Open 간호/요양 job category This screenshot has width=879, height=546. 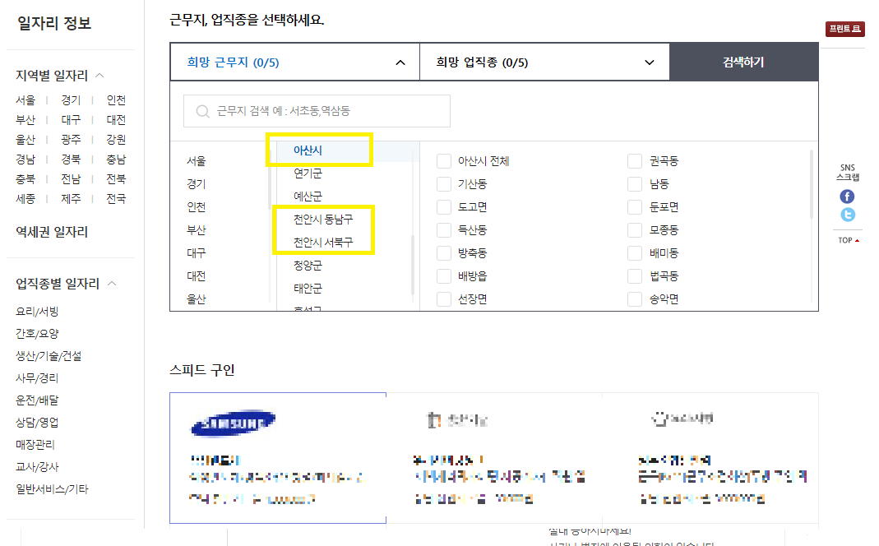[x=37, y=334]
